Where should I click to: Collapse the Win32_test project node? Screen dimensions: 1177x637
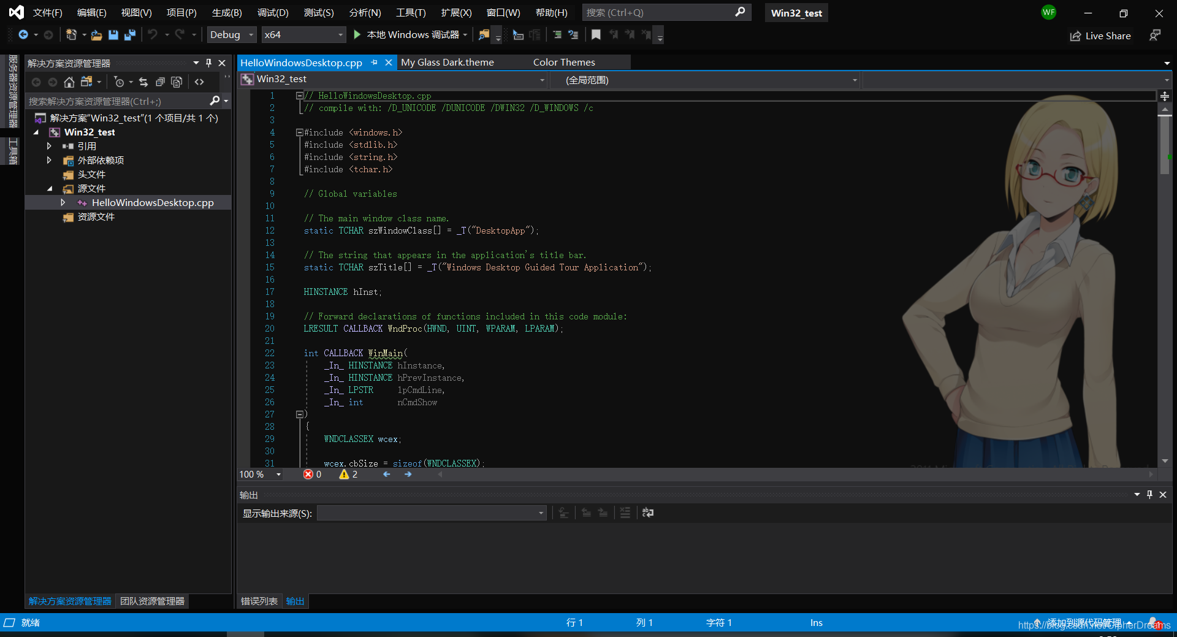(x=36, y=132)
